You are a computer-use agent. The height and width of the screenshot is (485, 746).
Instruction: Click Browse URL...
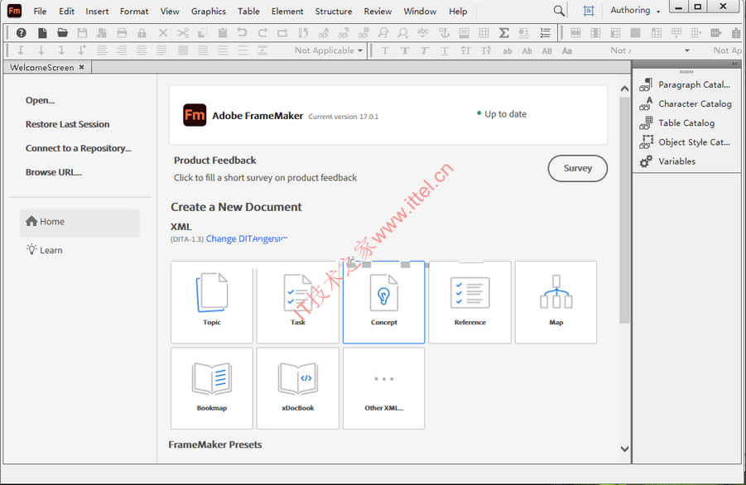tap(54, 172)
